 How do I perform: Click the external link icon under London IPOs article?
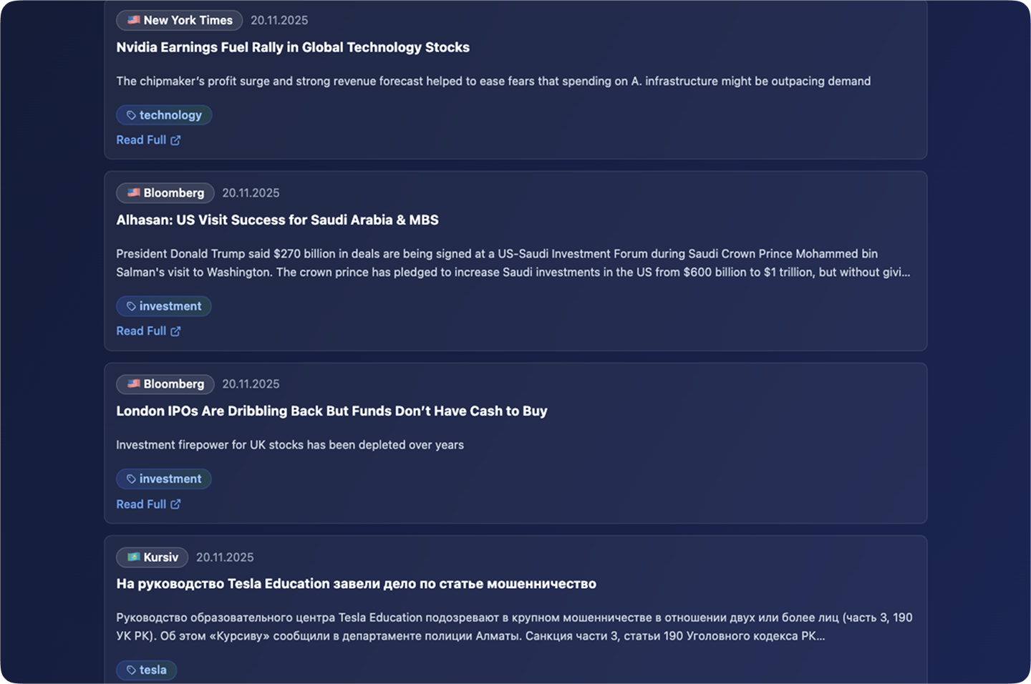tap(175, 504)
